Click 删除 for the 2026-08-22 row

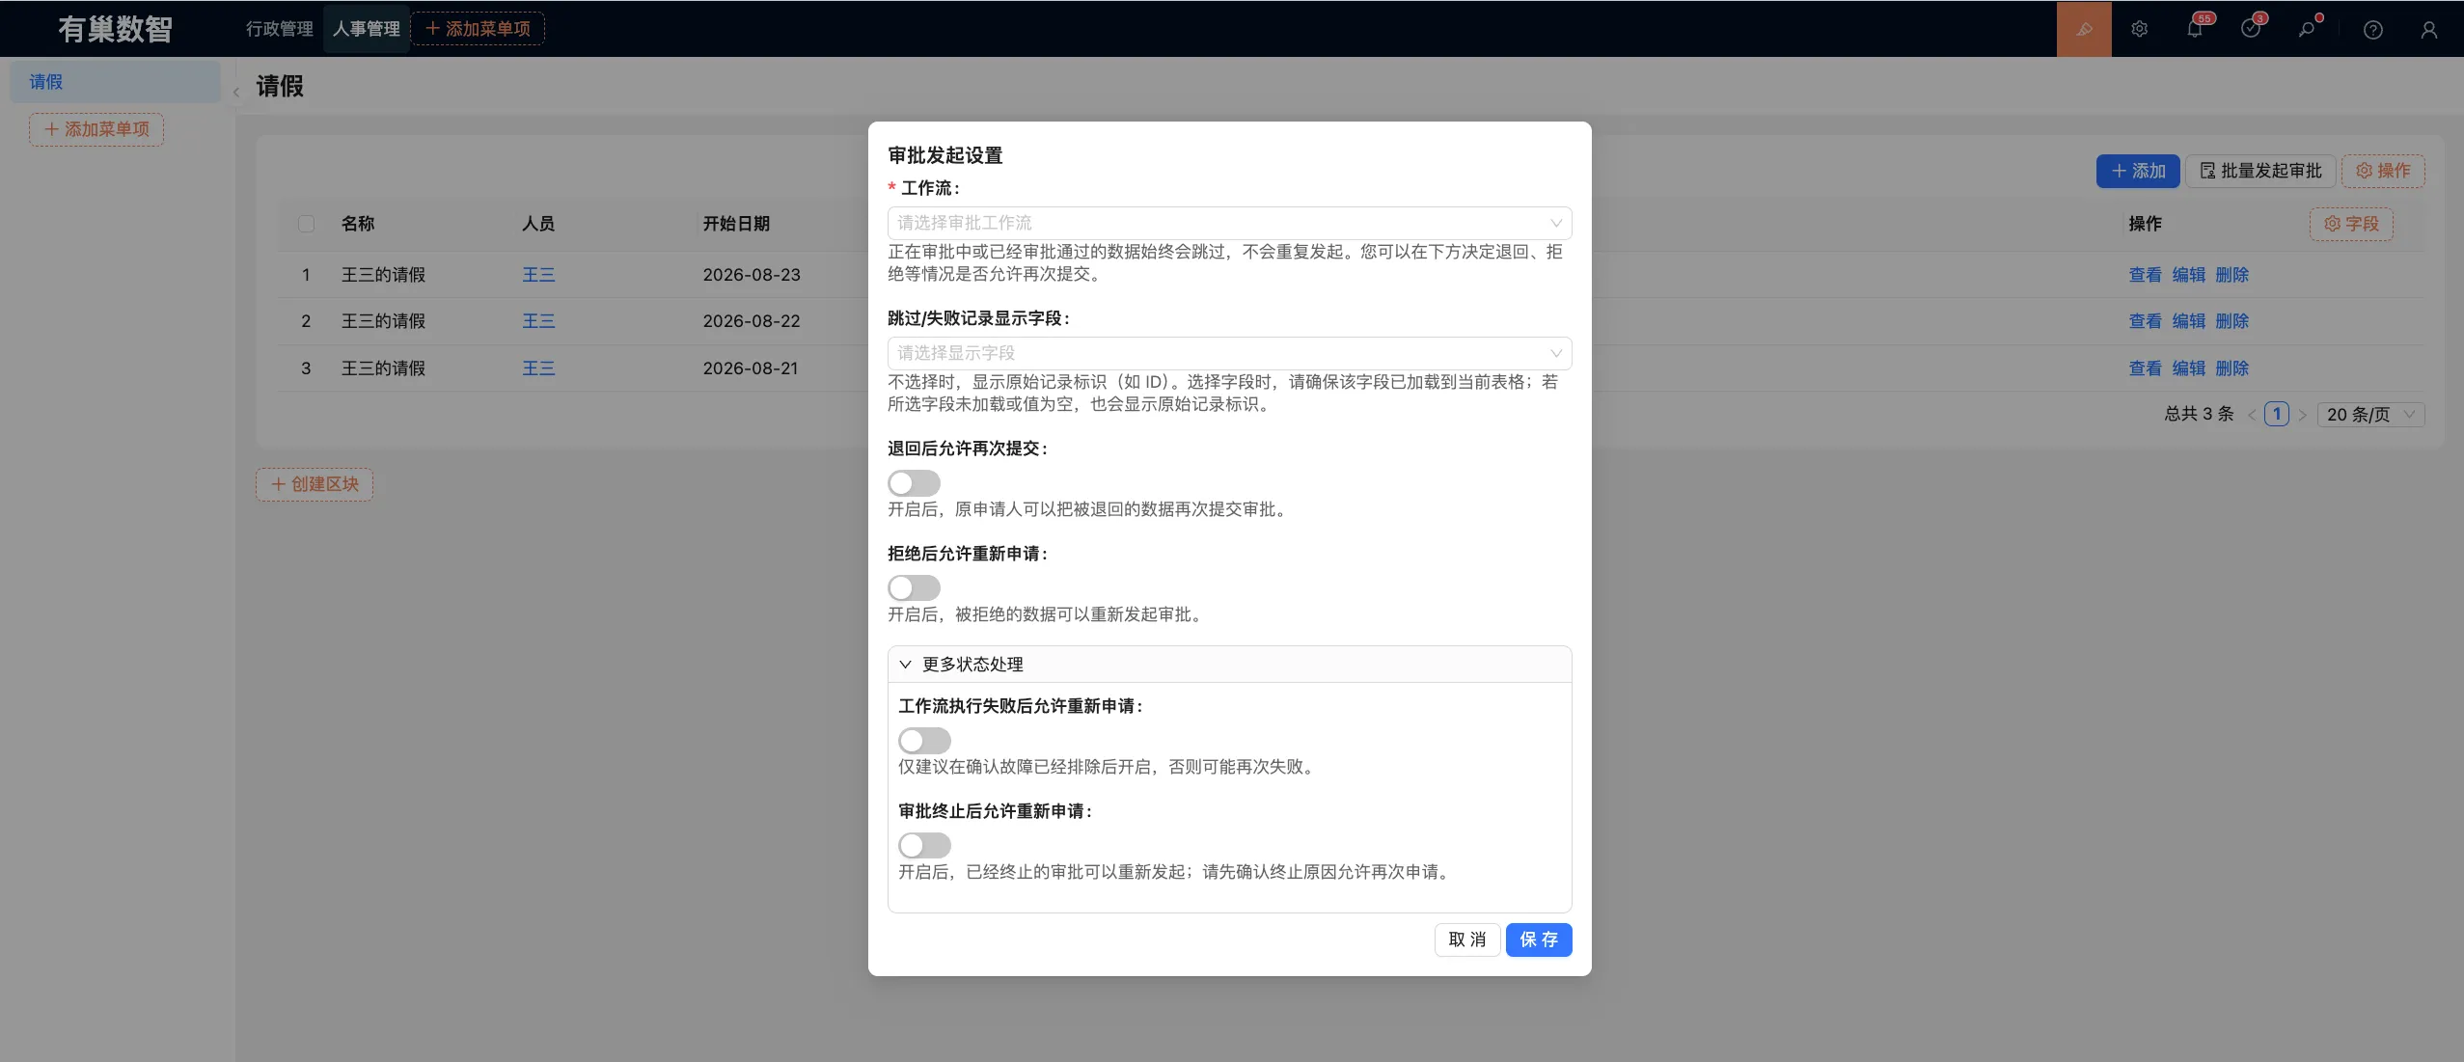click(2232, 321)
